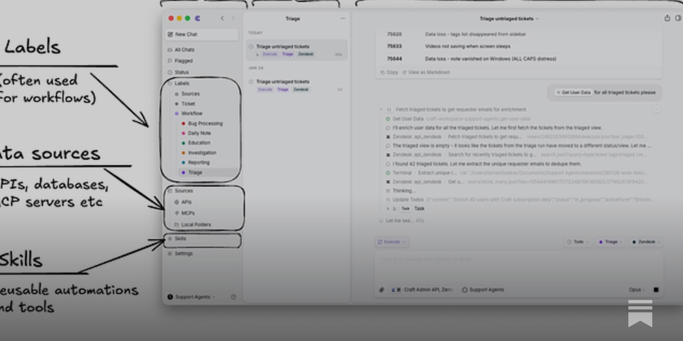Click the Execute tag on Jan 24 chat

tap(265, 90)
